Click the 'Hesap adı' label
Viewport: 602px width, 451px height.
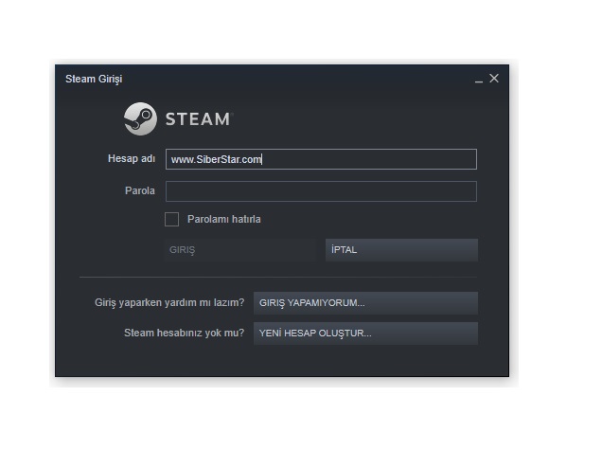132,158
